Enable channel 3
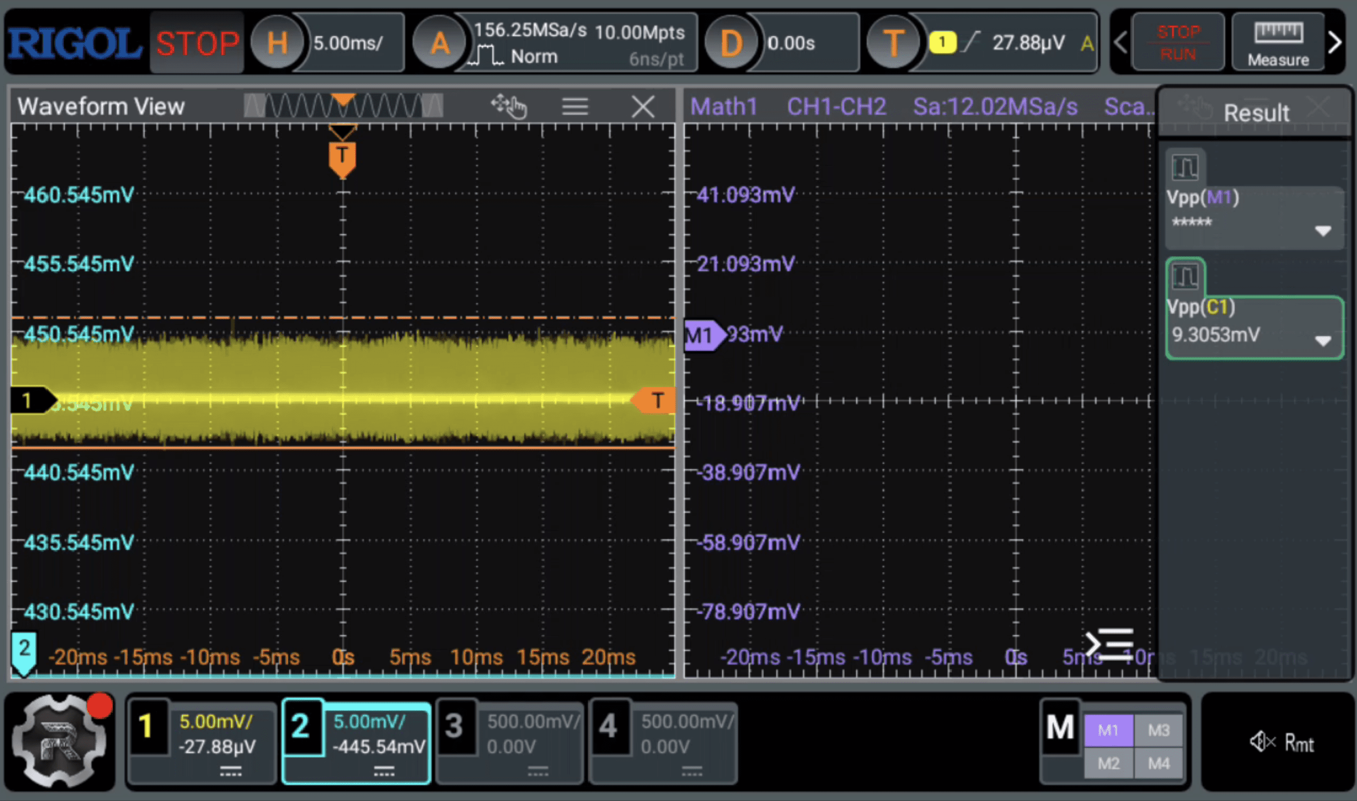 [x=510, y=742]
